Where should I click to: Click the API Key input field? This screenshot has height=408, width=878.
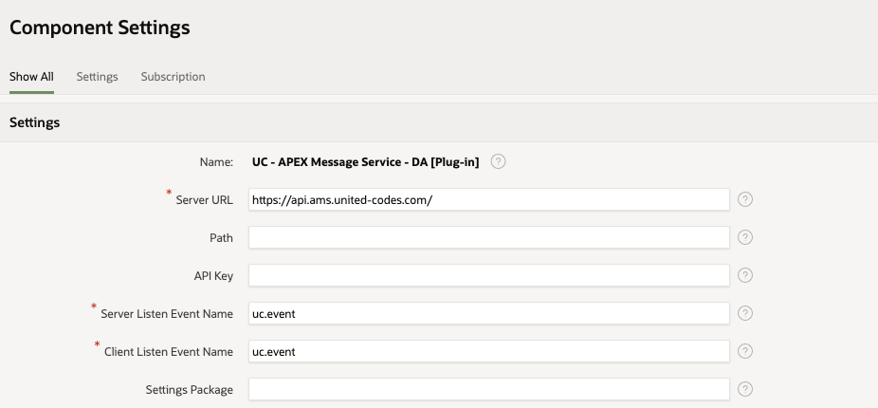tap(488, 275)
